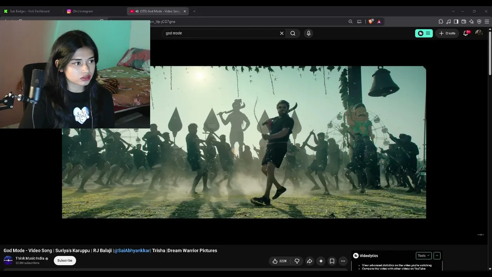The image size is (492, 277).
Task: Collapse the Videolytics panel with chevron
Action: [437, 255]
